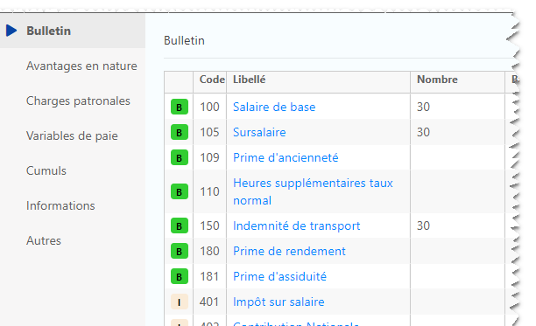Viewport: 536px width, 326px height.
Task: Open Variables de paie menu item
Action: [x=72, y=135]
